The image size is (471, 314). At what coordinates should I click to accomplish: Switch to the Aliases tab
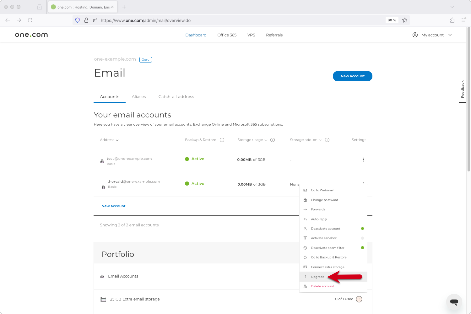pos(139,97)
